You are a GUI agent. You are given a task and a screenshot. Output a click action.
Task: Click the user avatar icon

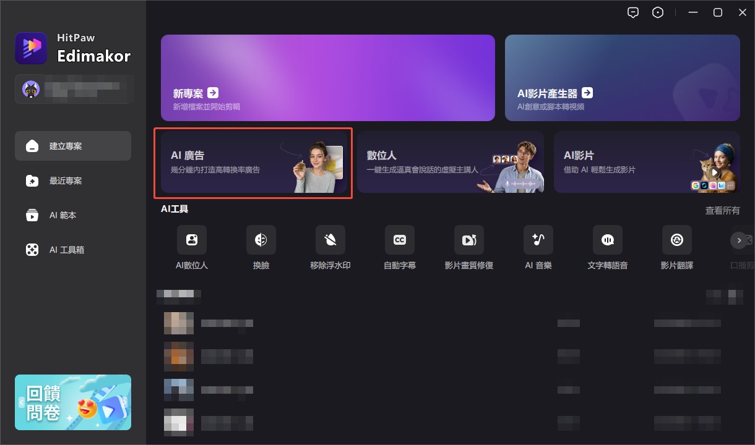[x=31, y=90]
